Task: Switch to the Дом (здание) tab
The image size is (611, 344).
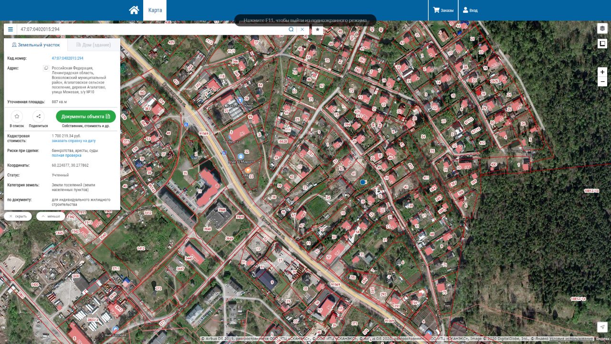Action: tap(94, 44)
